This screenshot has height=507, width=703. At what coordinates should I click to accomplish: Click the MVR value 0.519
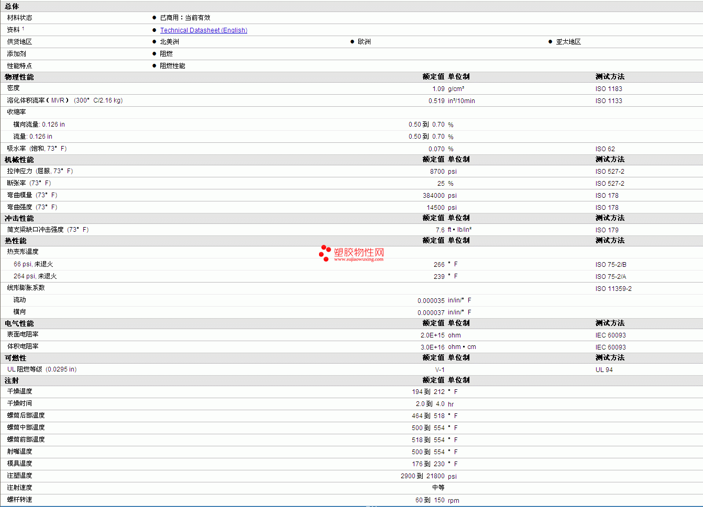pyautogui.click(x=436, y=101)
